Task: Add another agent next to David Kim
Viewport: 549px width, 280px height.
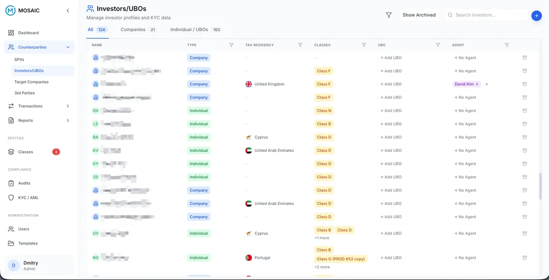Action: tap(487, 84)
